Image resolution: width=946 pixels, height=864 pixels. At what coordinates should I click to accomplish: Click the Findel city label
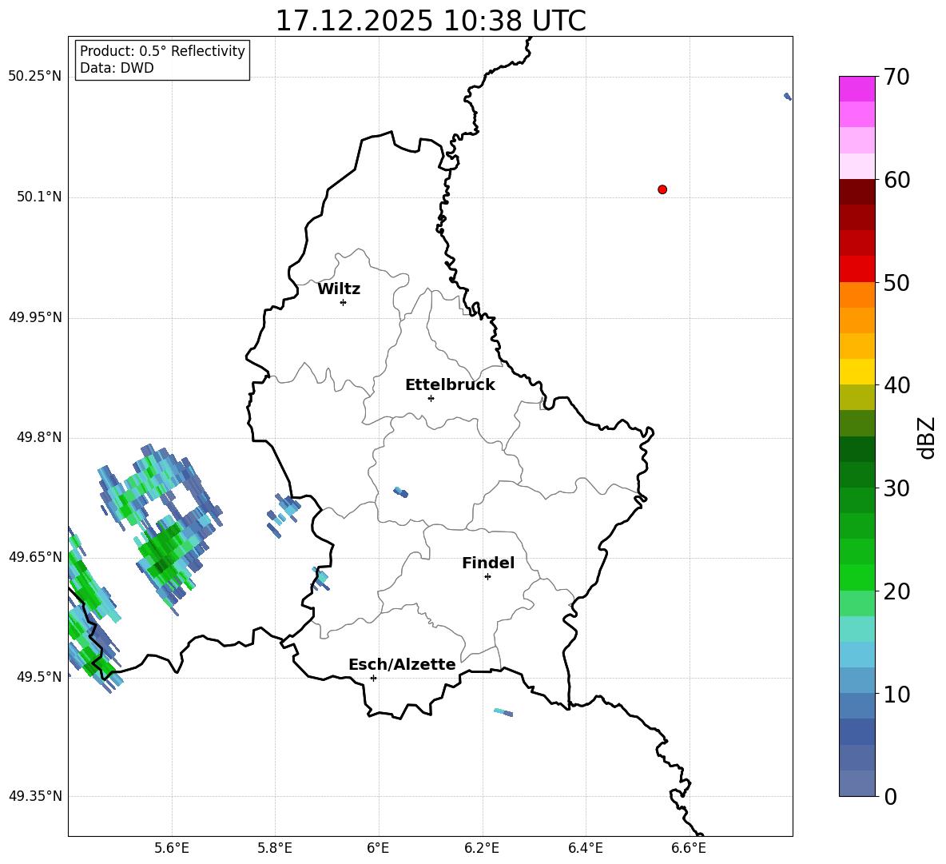click(488, 563)
